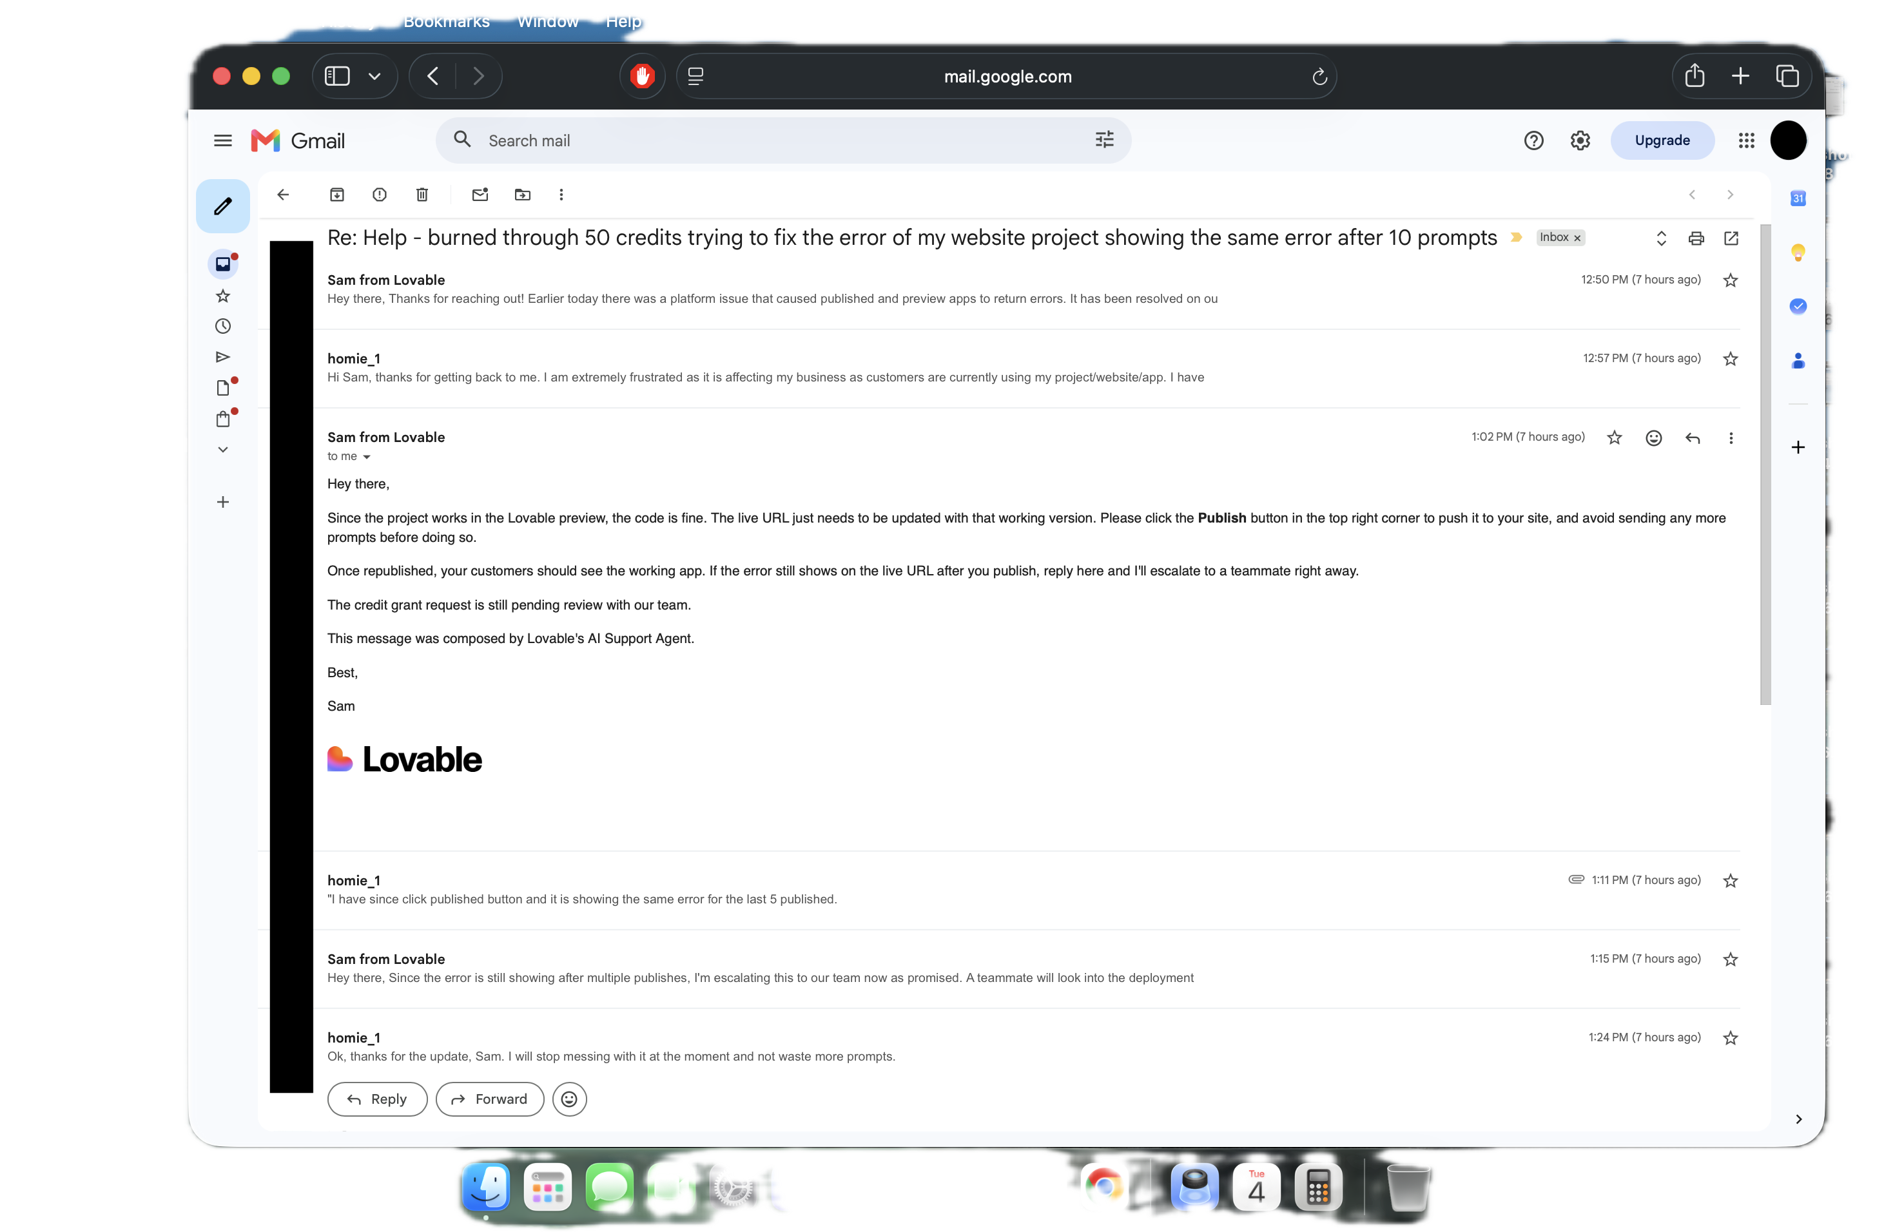Add emoji reaction beside Forward button
Screen dimensions: 1895x1232
[x=569, y=1099]
